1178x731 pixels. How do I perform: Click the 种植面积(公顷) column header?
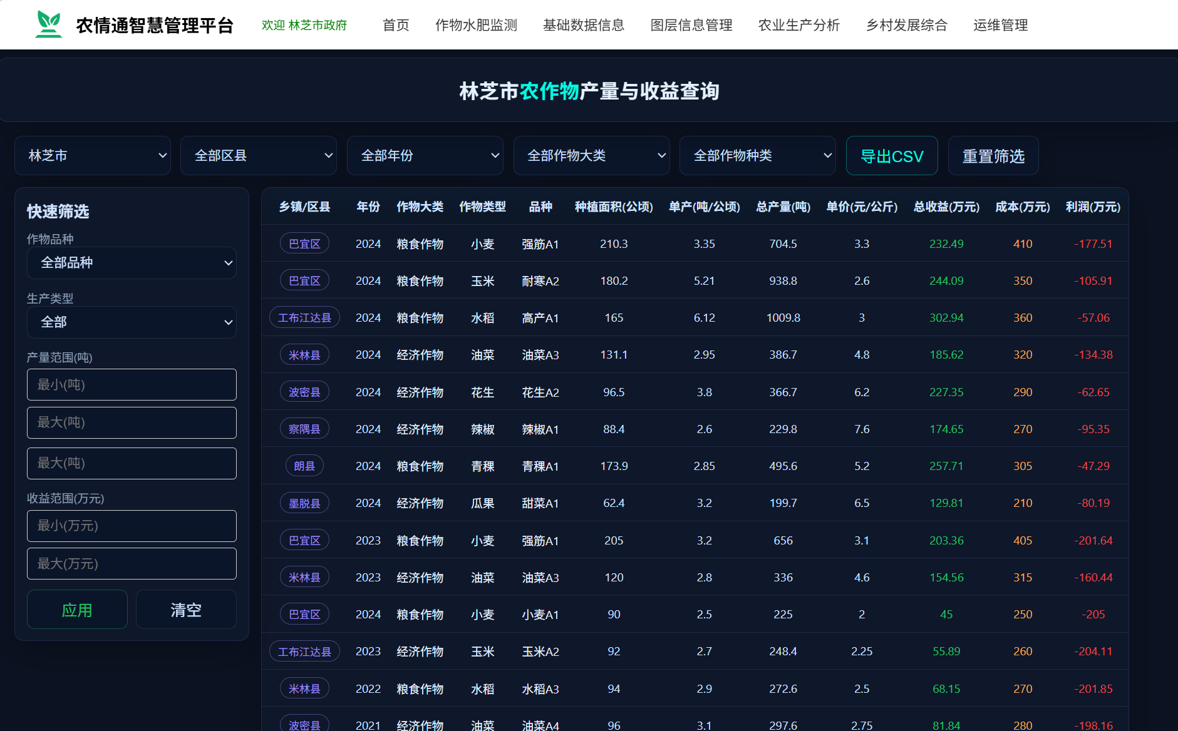tap(614, 207)
